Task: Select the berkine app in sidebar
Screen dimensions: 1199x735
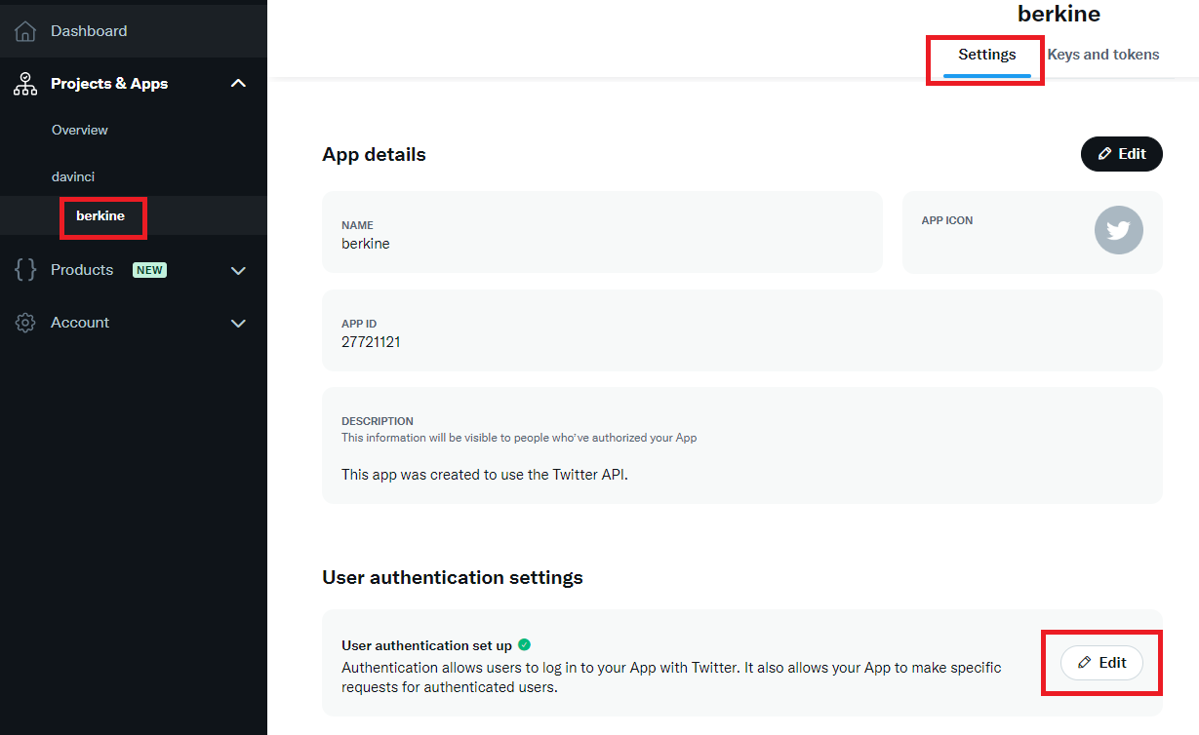Action: [x=100, y=215]
